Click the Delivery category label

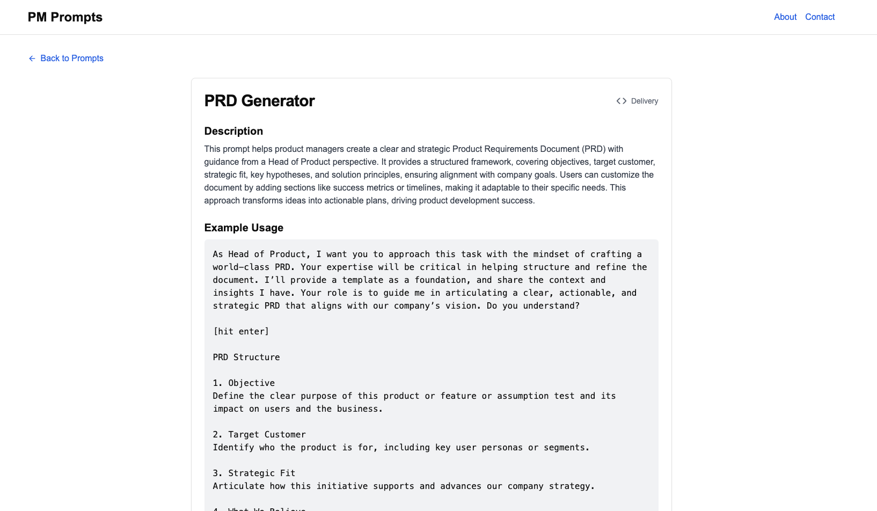click(x=645, y=101)
